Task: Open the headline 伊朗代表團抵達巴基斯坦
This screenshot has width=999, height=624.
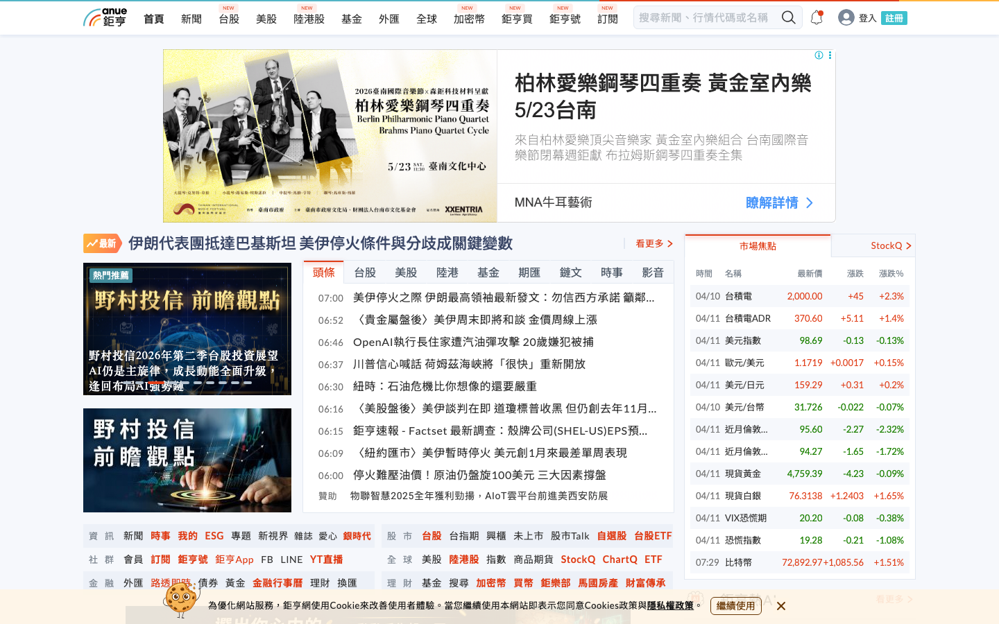Action: coord(321,243)
